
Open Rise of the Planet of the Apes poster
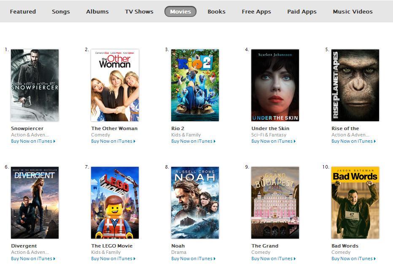click(355, 85)
